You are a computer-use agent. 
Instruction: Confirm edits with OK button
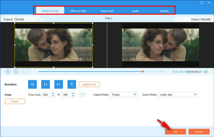tap(175, 132)
